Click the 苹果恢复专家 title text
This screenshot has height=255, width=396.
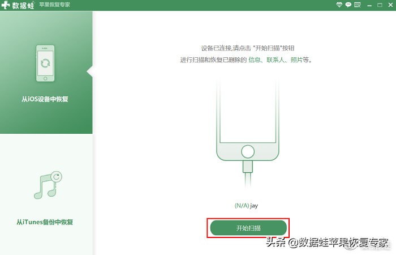pyautogui.click(x=54, y=5)
